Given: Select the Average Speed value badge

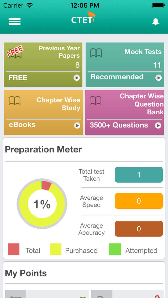Looking at the screenshot, I should pos(139,201).
